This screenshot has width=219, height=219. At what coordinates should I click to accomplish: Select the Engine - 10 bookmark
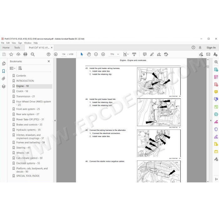pos(23,86)
